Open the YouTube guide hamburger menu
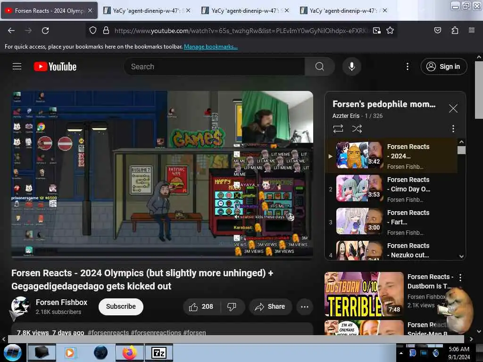483x362 pixels. coord(17,66)
